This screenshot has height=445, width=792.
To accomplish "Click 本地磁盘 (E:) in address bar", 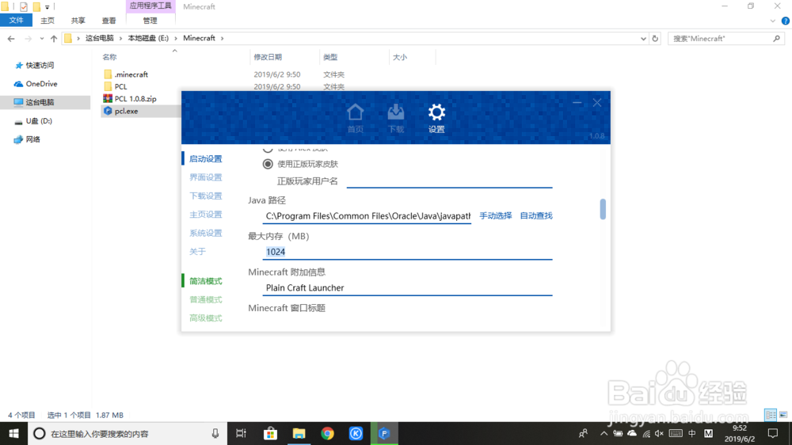I will coord(148,38).
